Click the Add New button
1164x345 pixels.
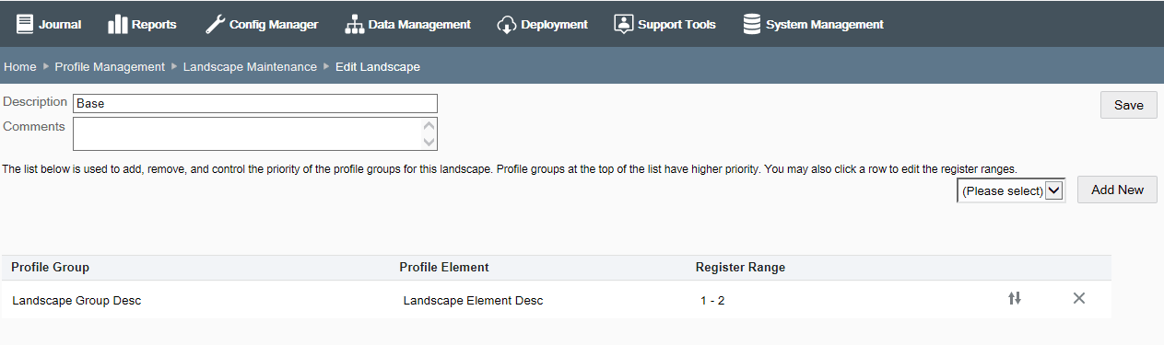click(1117, 190)
